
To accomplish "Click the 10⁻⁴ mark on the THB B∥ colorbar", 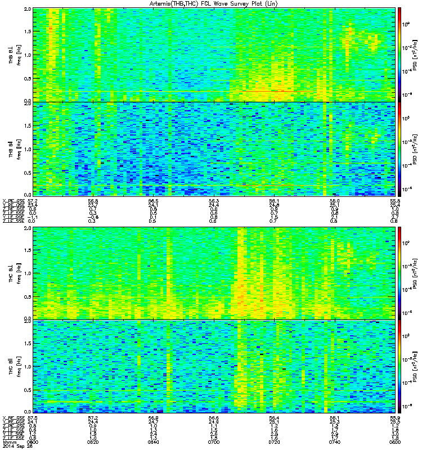I will tap(406, 165).
